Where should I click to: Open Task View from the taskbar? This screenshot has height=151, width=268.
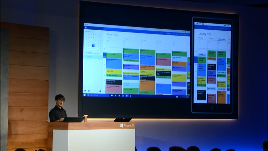pos(112,96)
